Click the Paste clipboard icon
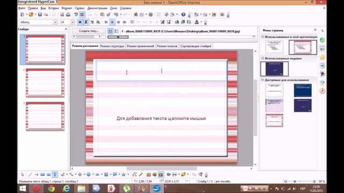This screenshot has height=193, width=344. pos(102,14)
